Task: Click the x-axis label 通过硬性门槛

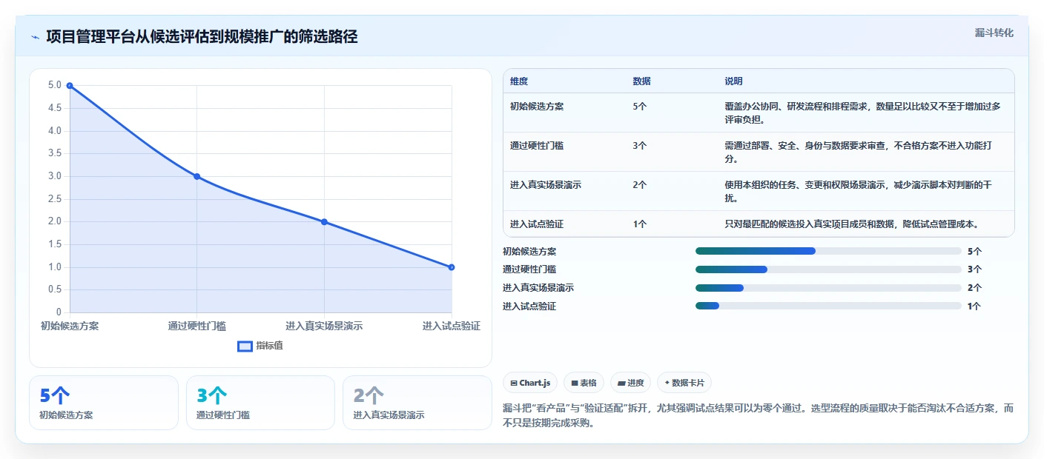Action: (x=197, y=326)
